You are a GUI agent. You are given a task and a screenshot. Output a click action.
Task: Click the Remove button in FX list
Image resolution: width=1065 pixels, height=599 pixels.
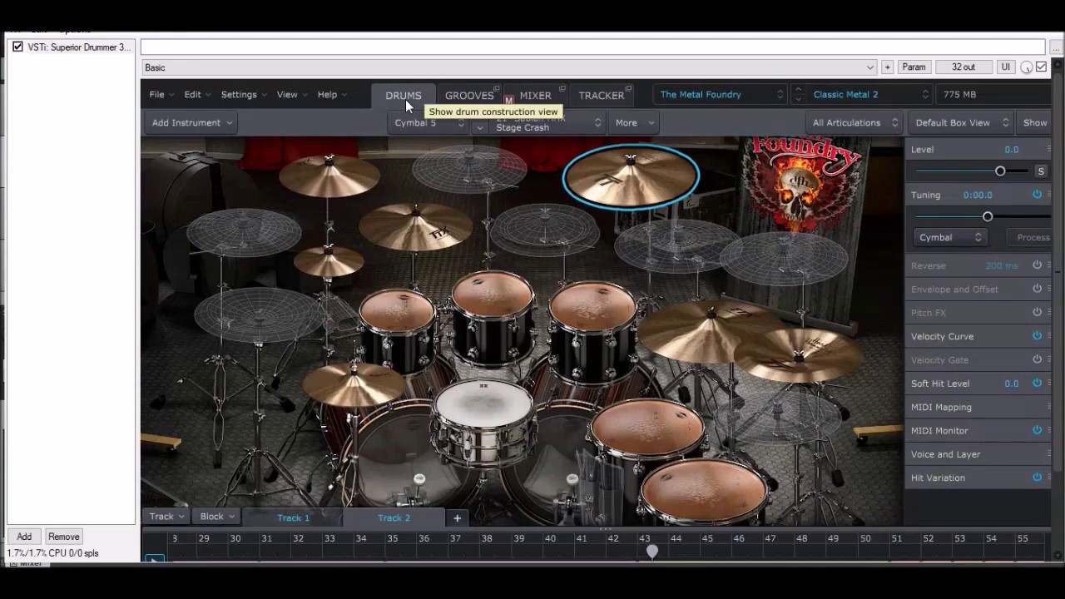click(64, 537)
